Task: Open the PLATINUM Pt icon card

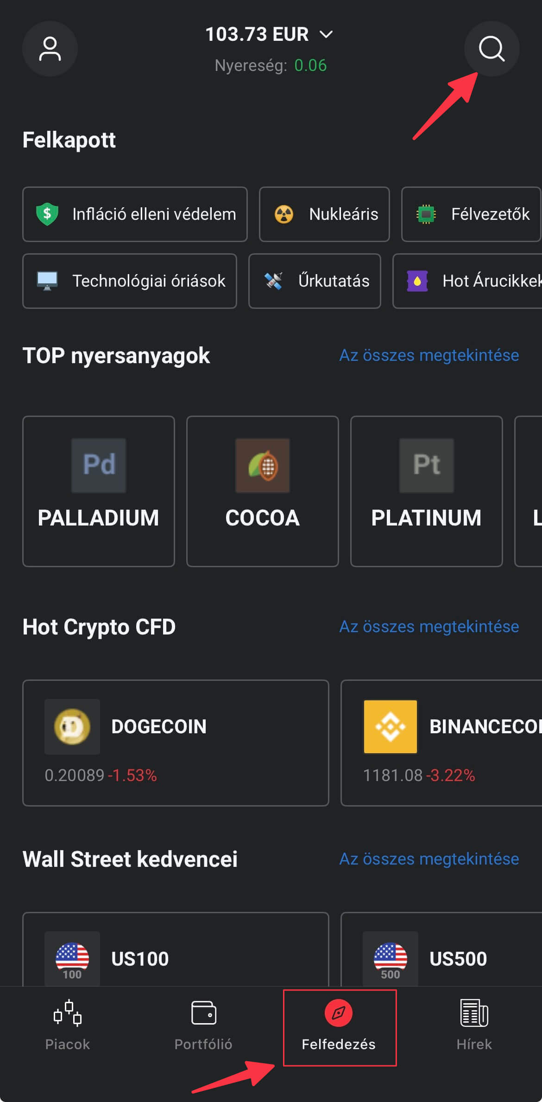Action: (x=427, y=466)
